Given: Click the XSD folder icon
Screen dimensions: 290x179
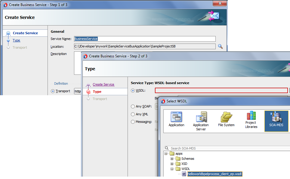Looking at the screenshot, I should pos(178,164).
